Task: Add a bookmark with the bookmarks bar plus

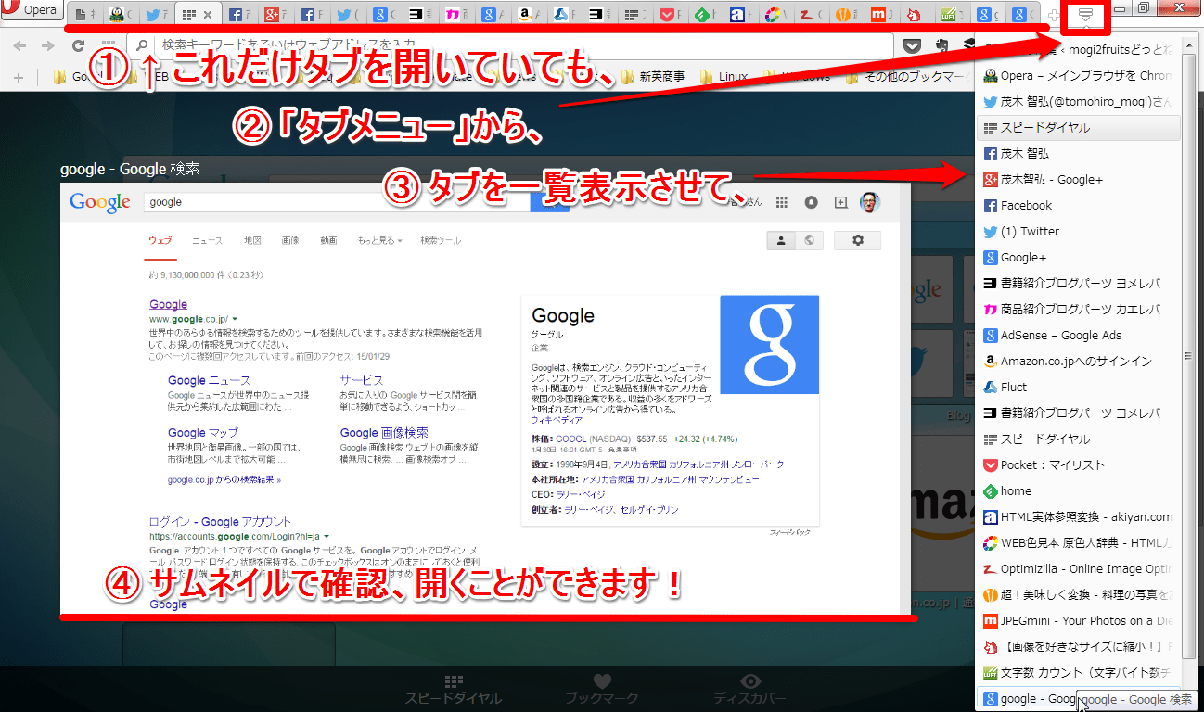Action: [x=19, y=77]
